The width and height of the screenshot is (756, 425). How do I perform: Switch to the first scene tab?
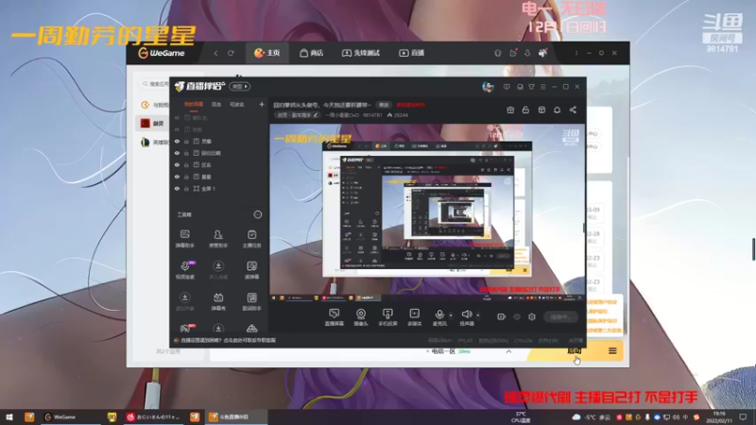(x=194, y=104)
